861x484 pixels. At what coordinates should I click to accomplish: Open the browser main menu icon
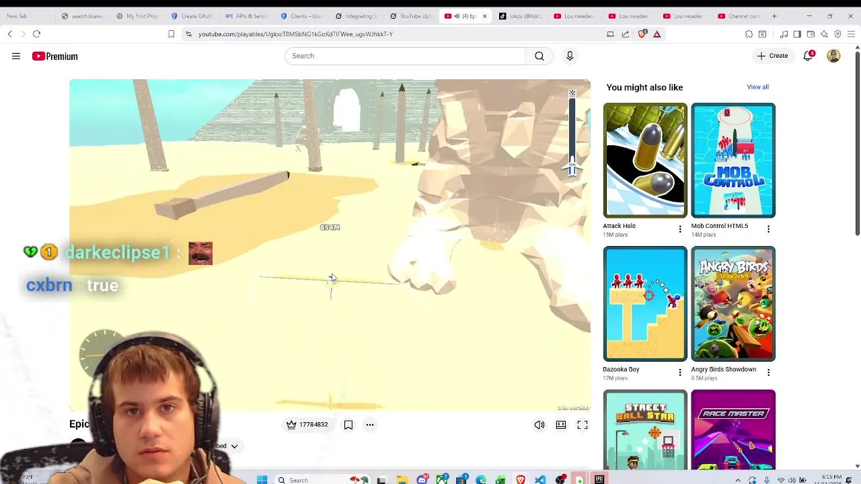tap(851, 34)
